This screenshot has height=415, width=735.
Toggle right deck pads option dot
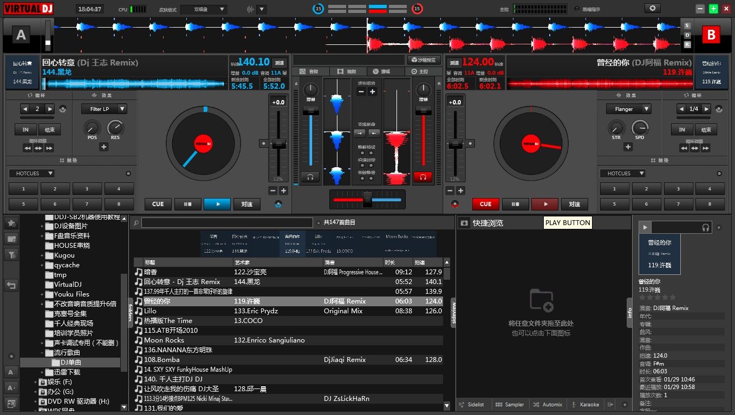[719, 174]
